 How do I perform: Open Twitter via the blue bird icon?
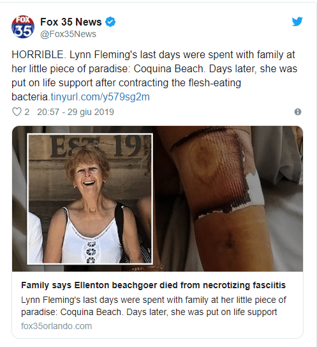point(297,22)
